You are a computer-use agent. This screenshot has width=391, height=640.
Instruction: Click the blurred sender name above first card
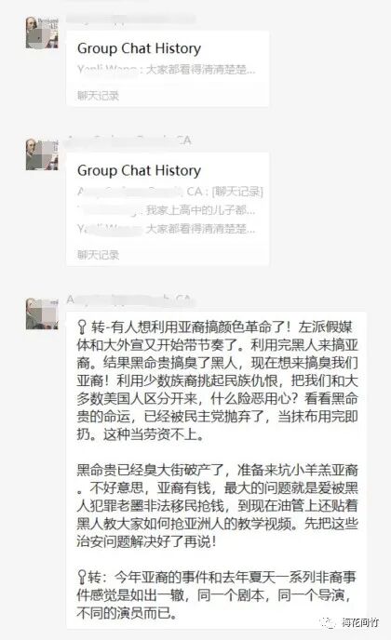point(130,20)
